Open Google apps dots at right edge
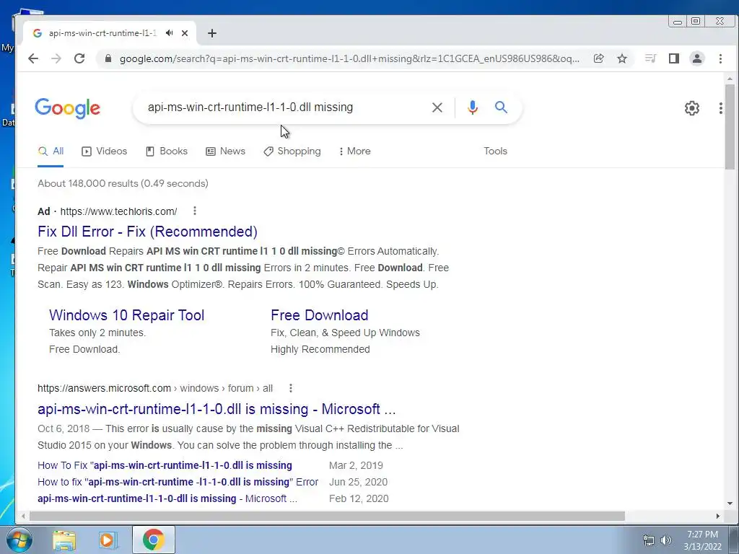The width and height of the screenshot is (739, 554). tap(721, 108)
